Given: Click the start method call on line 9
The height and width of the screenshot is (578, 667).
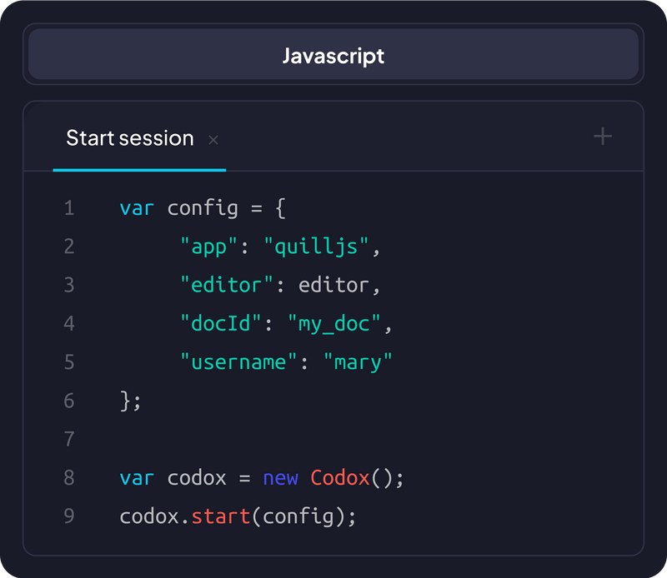Looking at the screenshot, I should pos(221,516).
